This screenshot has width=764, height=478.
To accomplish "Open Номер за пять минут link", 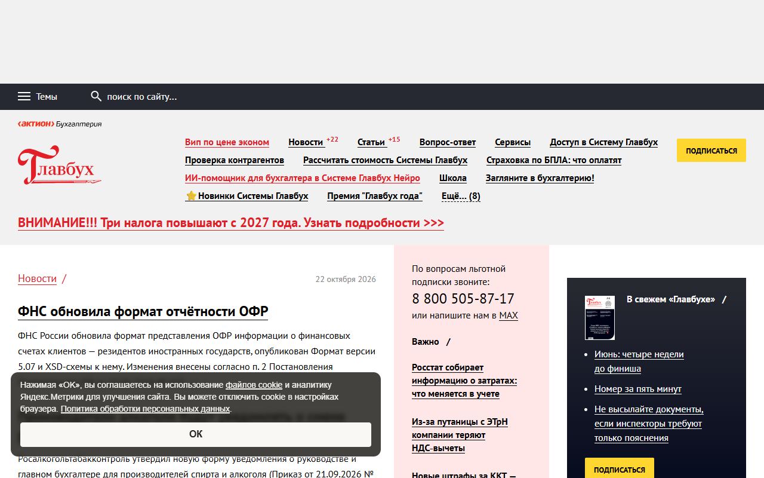I will 638,389.
